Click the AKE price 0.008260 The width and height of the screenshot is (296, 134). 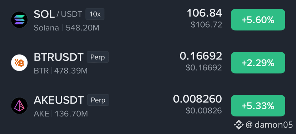[x=197, y=99]
